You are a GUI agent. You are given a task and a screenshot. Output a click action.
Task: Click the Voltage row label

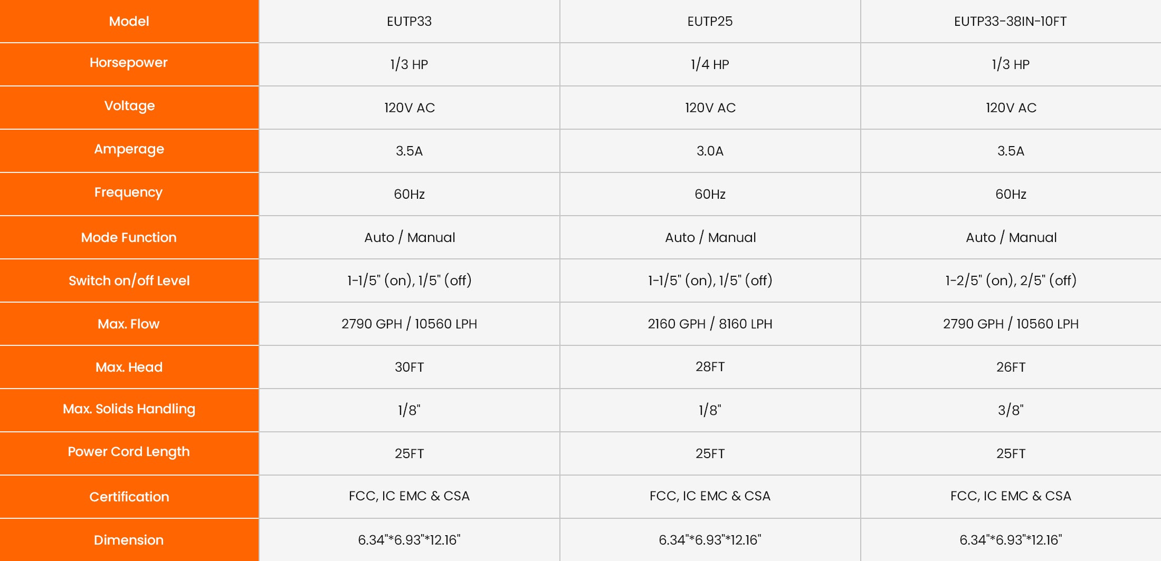[129, 106]
